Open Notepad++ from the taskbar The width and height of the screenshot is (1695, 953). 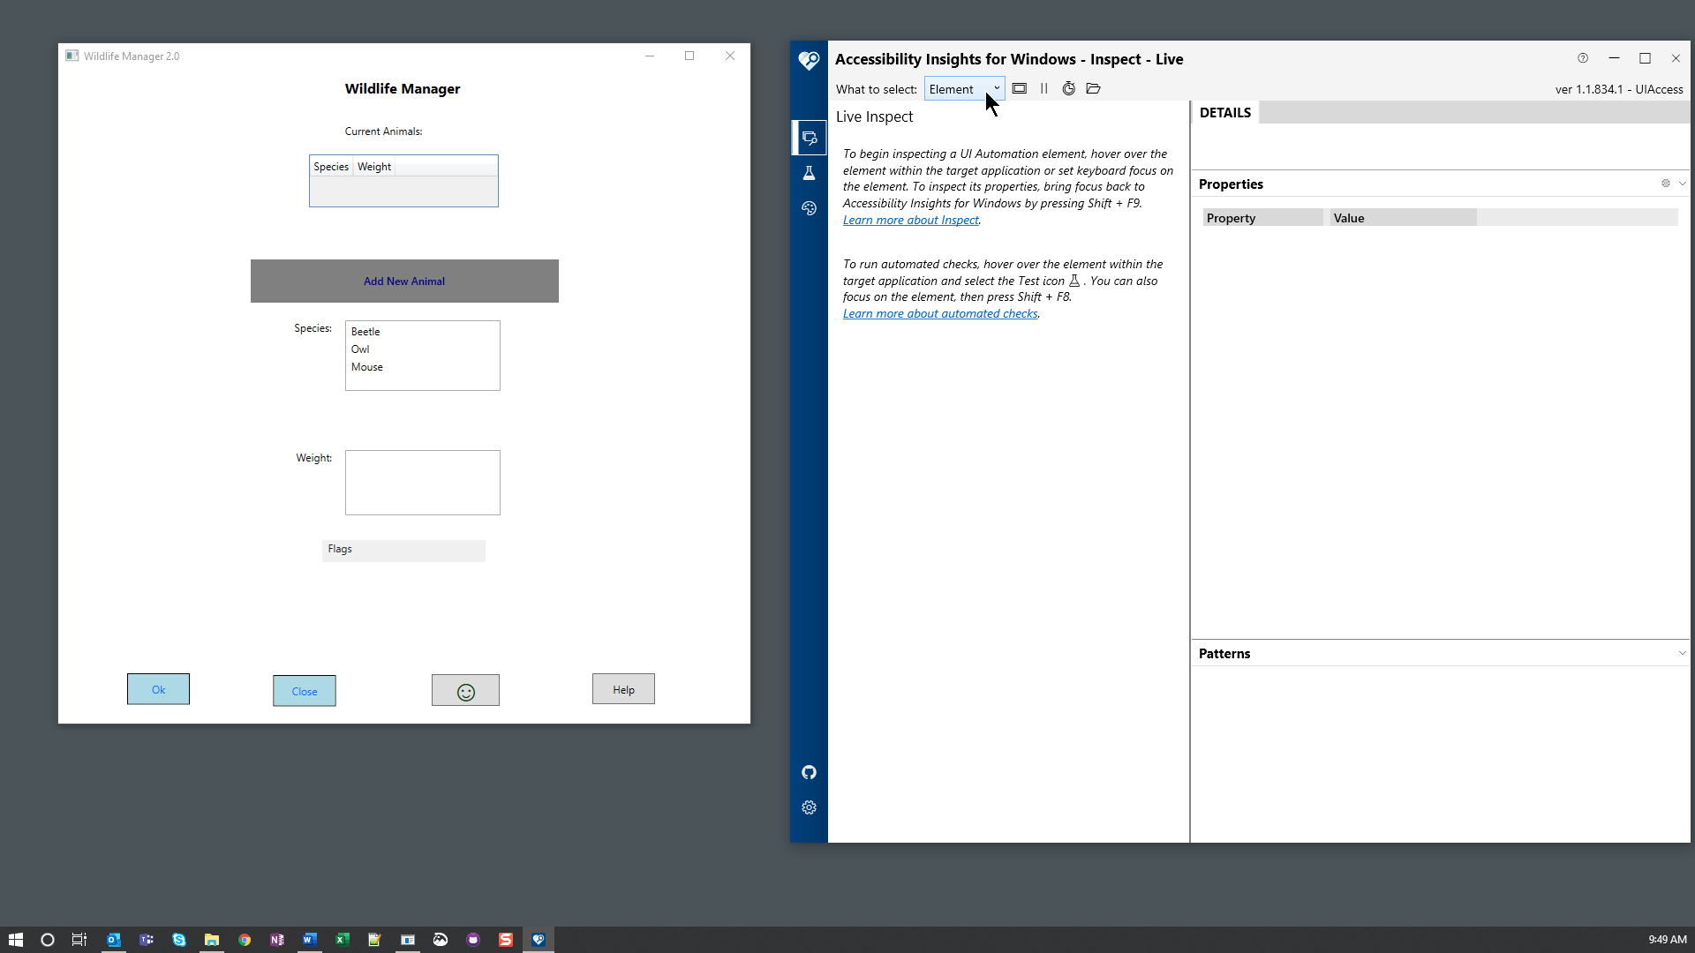click(x=374, y=940)
